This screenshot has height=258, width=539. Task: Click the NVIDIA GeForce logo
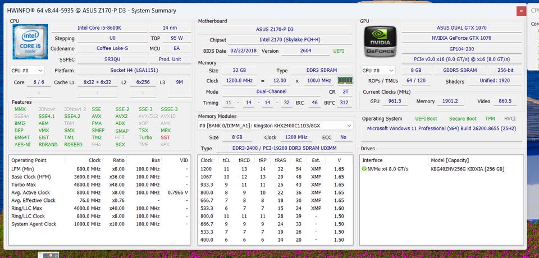(380, 42)
